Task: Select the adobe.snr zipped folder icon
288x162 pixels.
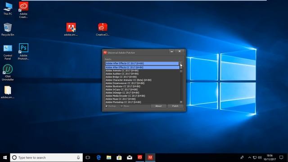Action: pyautogui.click(x=8, y=92)
